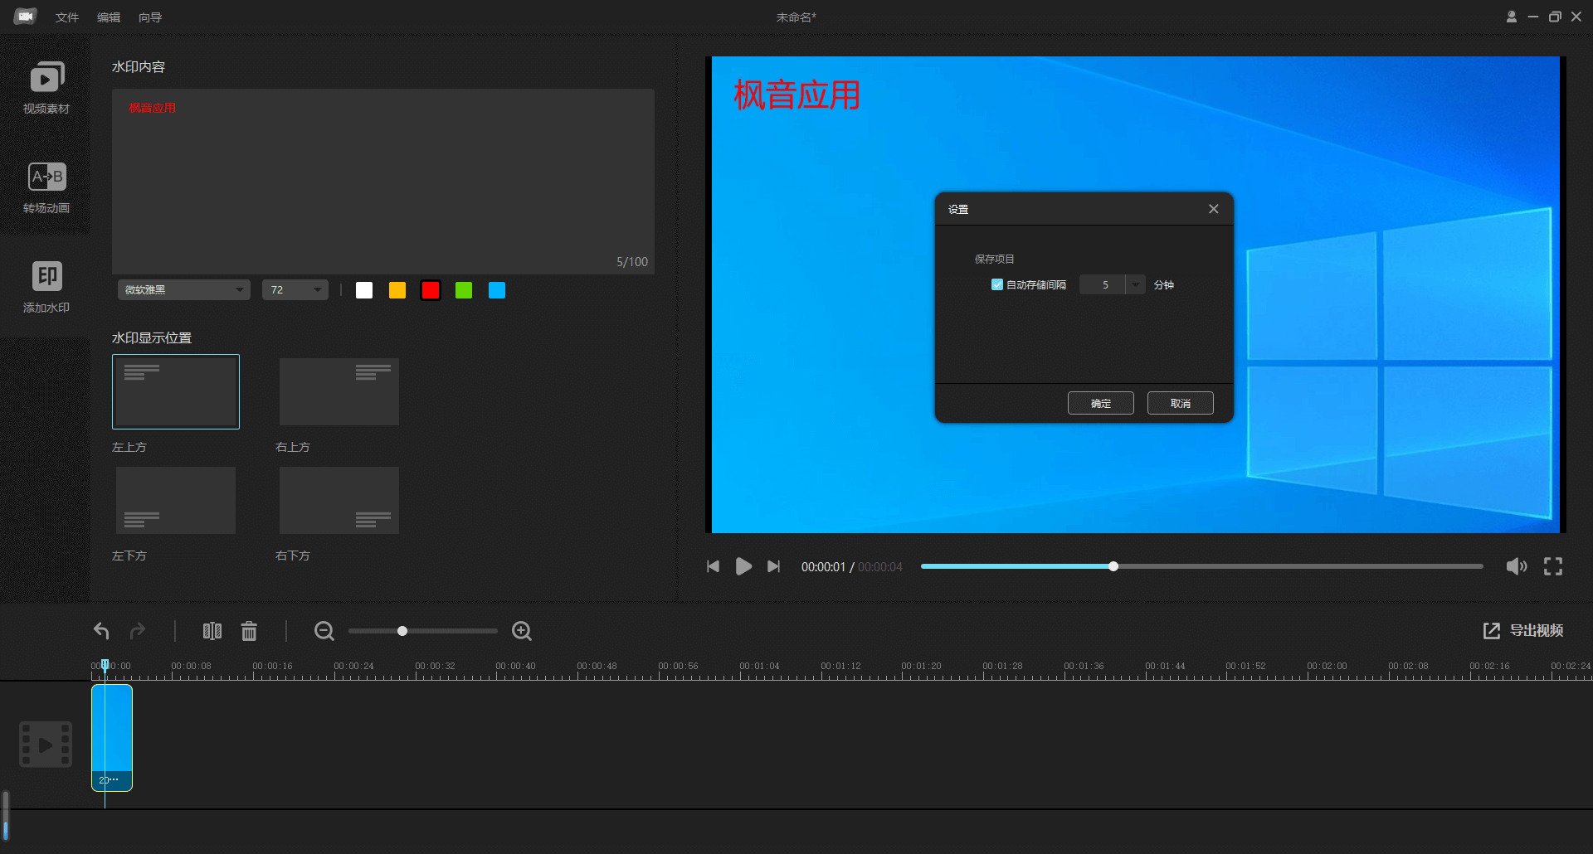1593x854 pixels.
Task: Pick the white color swatch
Action: 364,290
